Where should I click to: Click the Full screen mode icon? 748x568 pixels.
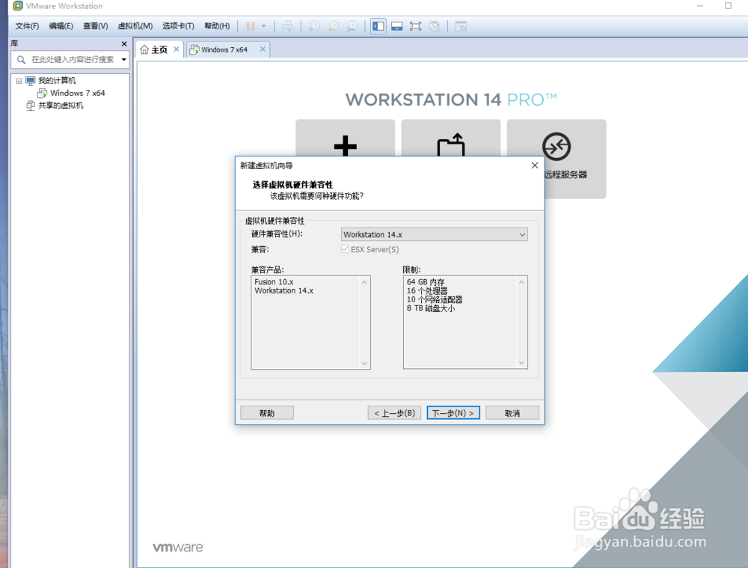(x=415, y=26)
